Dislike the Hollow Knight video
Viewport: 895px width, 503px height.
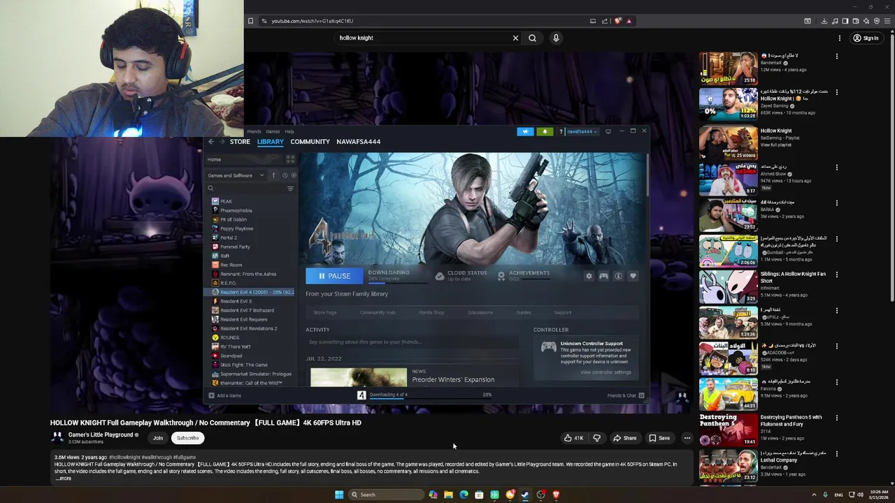click(596, 438)
